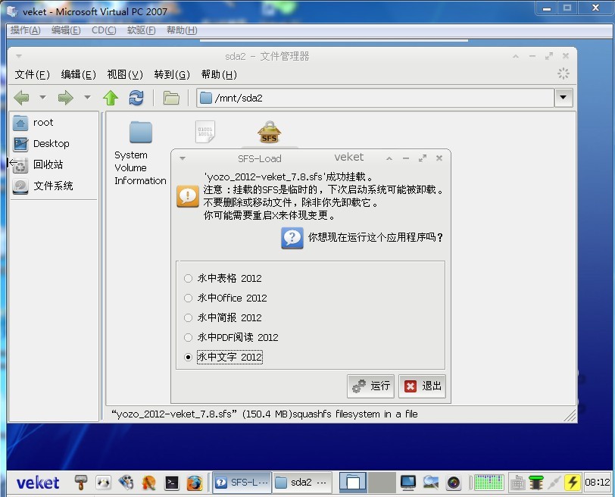
Task: Open file manager 编辑(E) menu
Action: point(79,74)
